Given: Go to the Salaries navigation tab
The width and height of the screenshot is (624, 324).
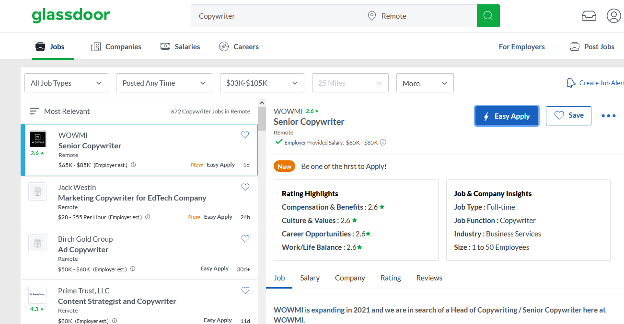Looking at the screenshot, I should (180, 46).
